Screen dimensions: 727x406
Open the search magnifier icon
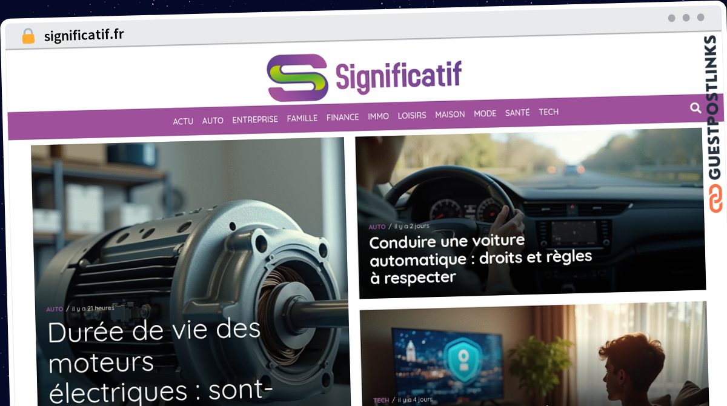[x=695, y=108]
